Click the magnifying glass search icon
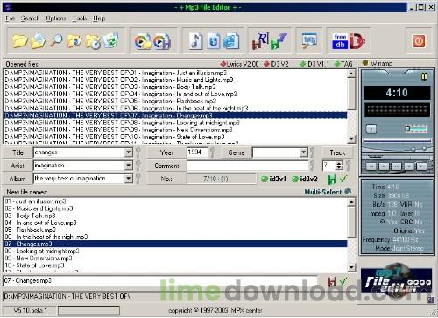 [56, 40]
